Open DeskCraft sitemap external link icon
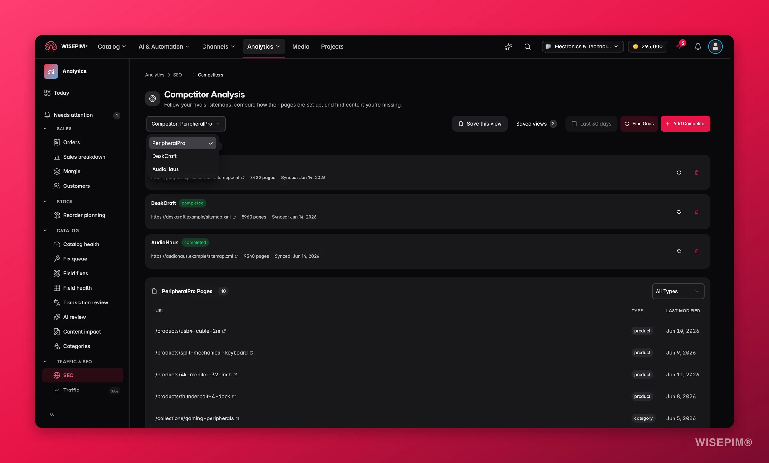The width and height of the screenshot is (769, 463). [x=234, y=217]
